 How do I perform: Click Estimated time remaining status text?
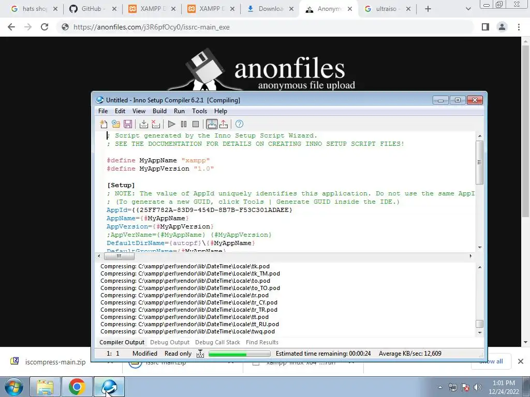[323, 354]
